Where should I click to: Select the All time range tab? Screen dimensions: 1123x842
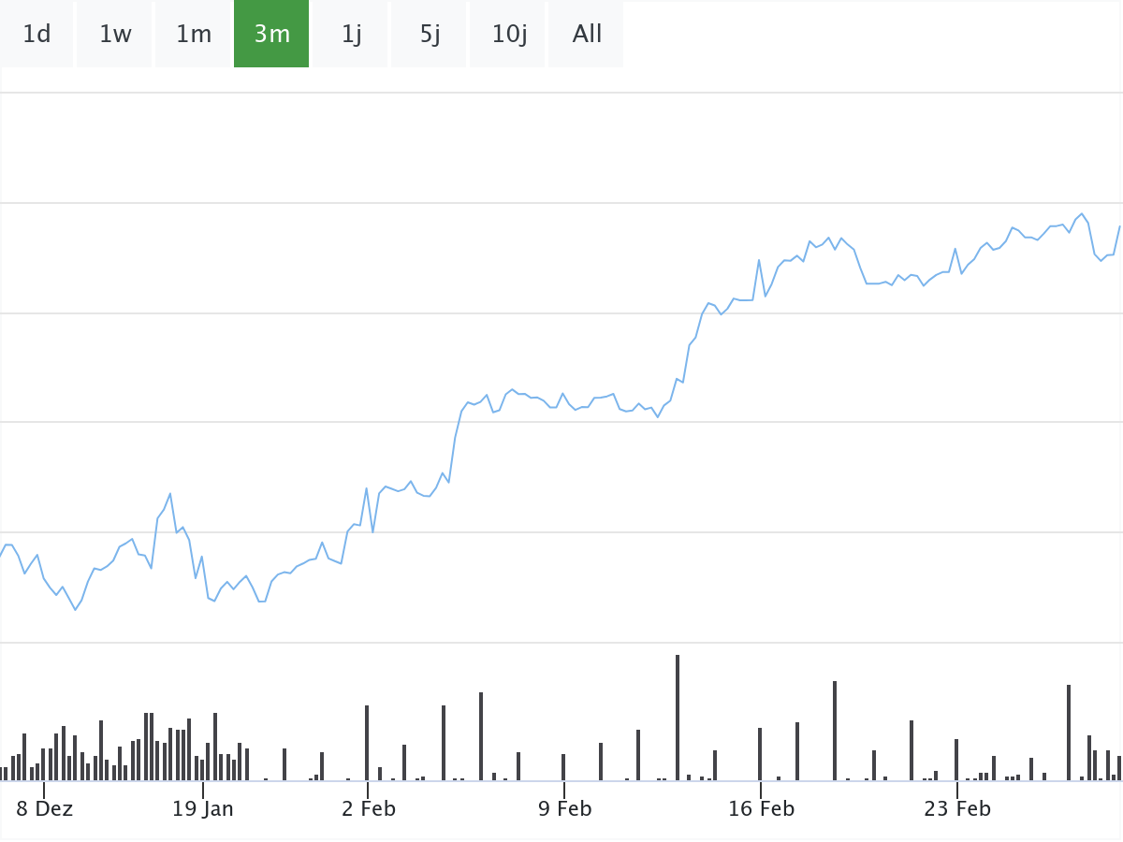[x=587, y=35]
